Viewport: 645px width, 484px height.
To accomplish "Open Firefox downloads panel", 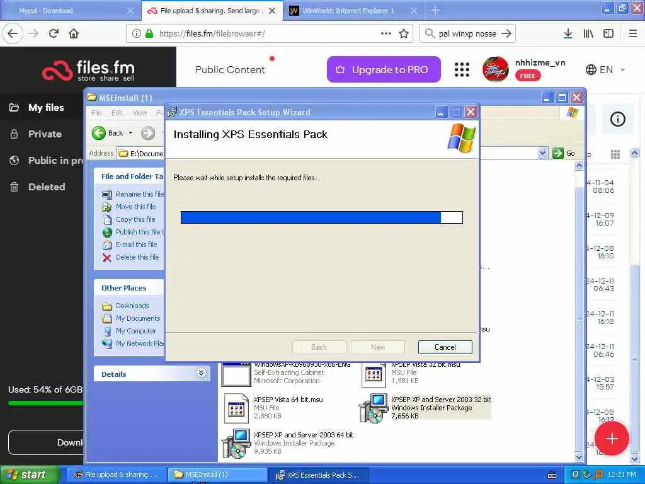I will click(568, 33).
